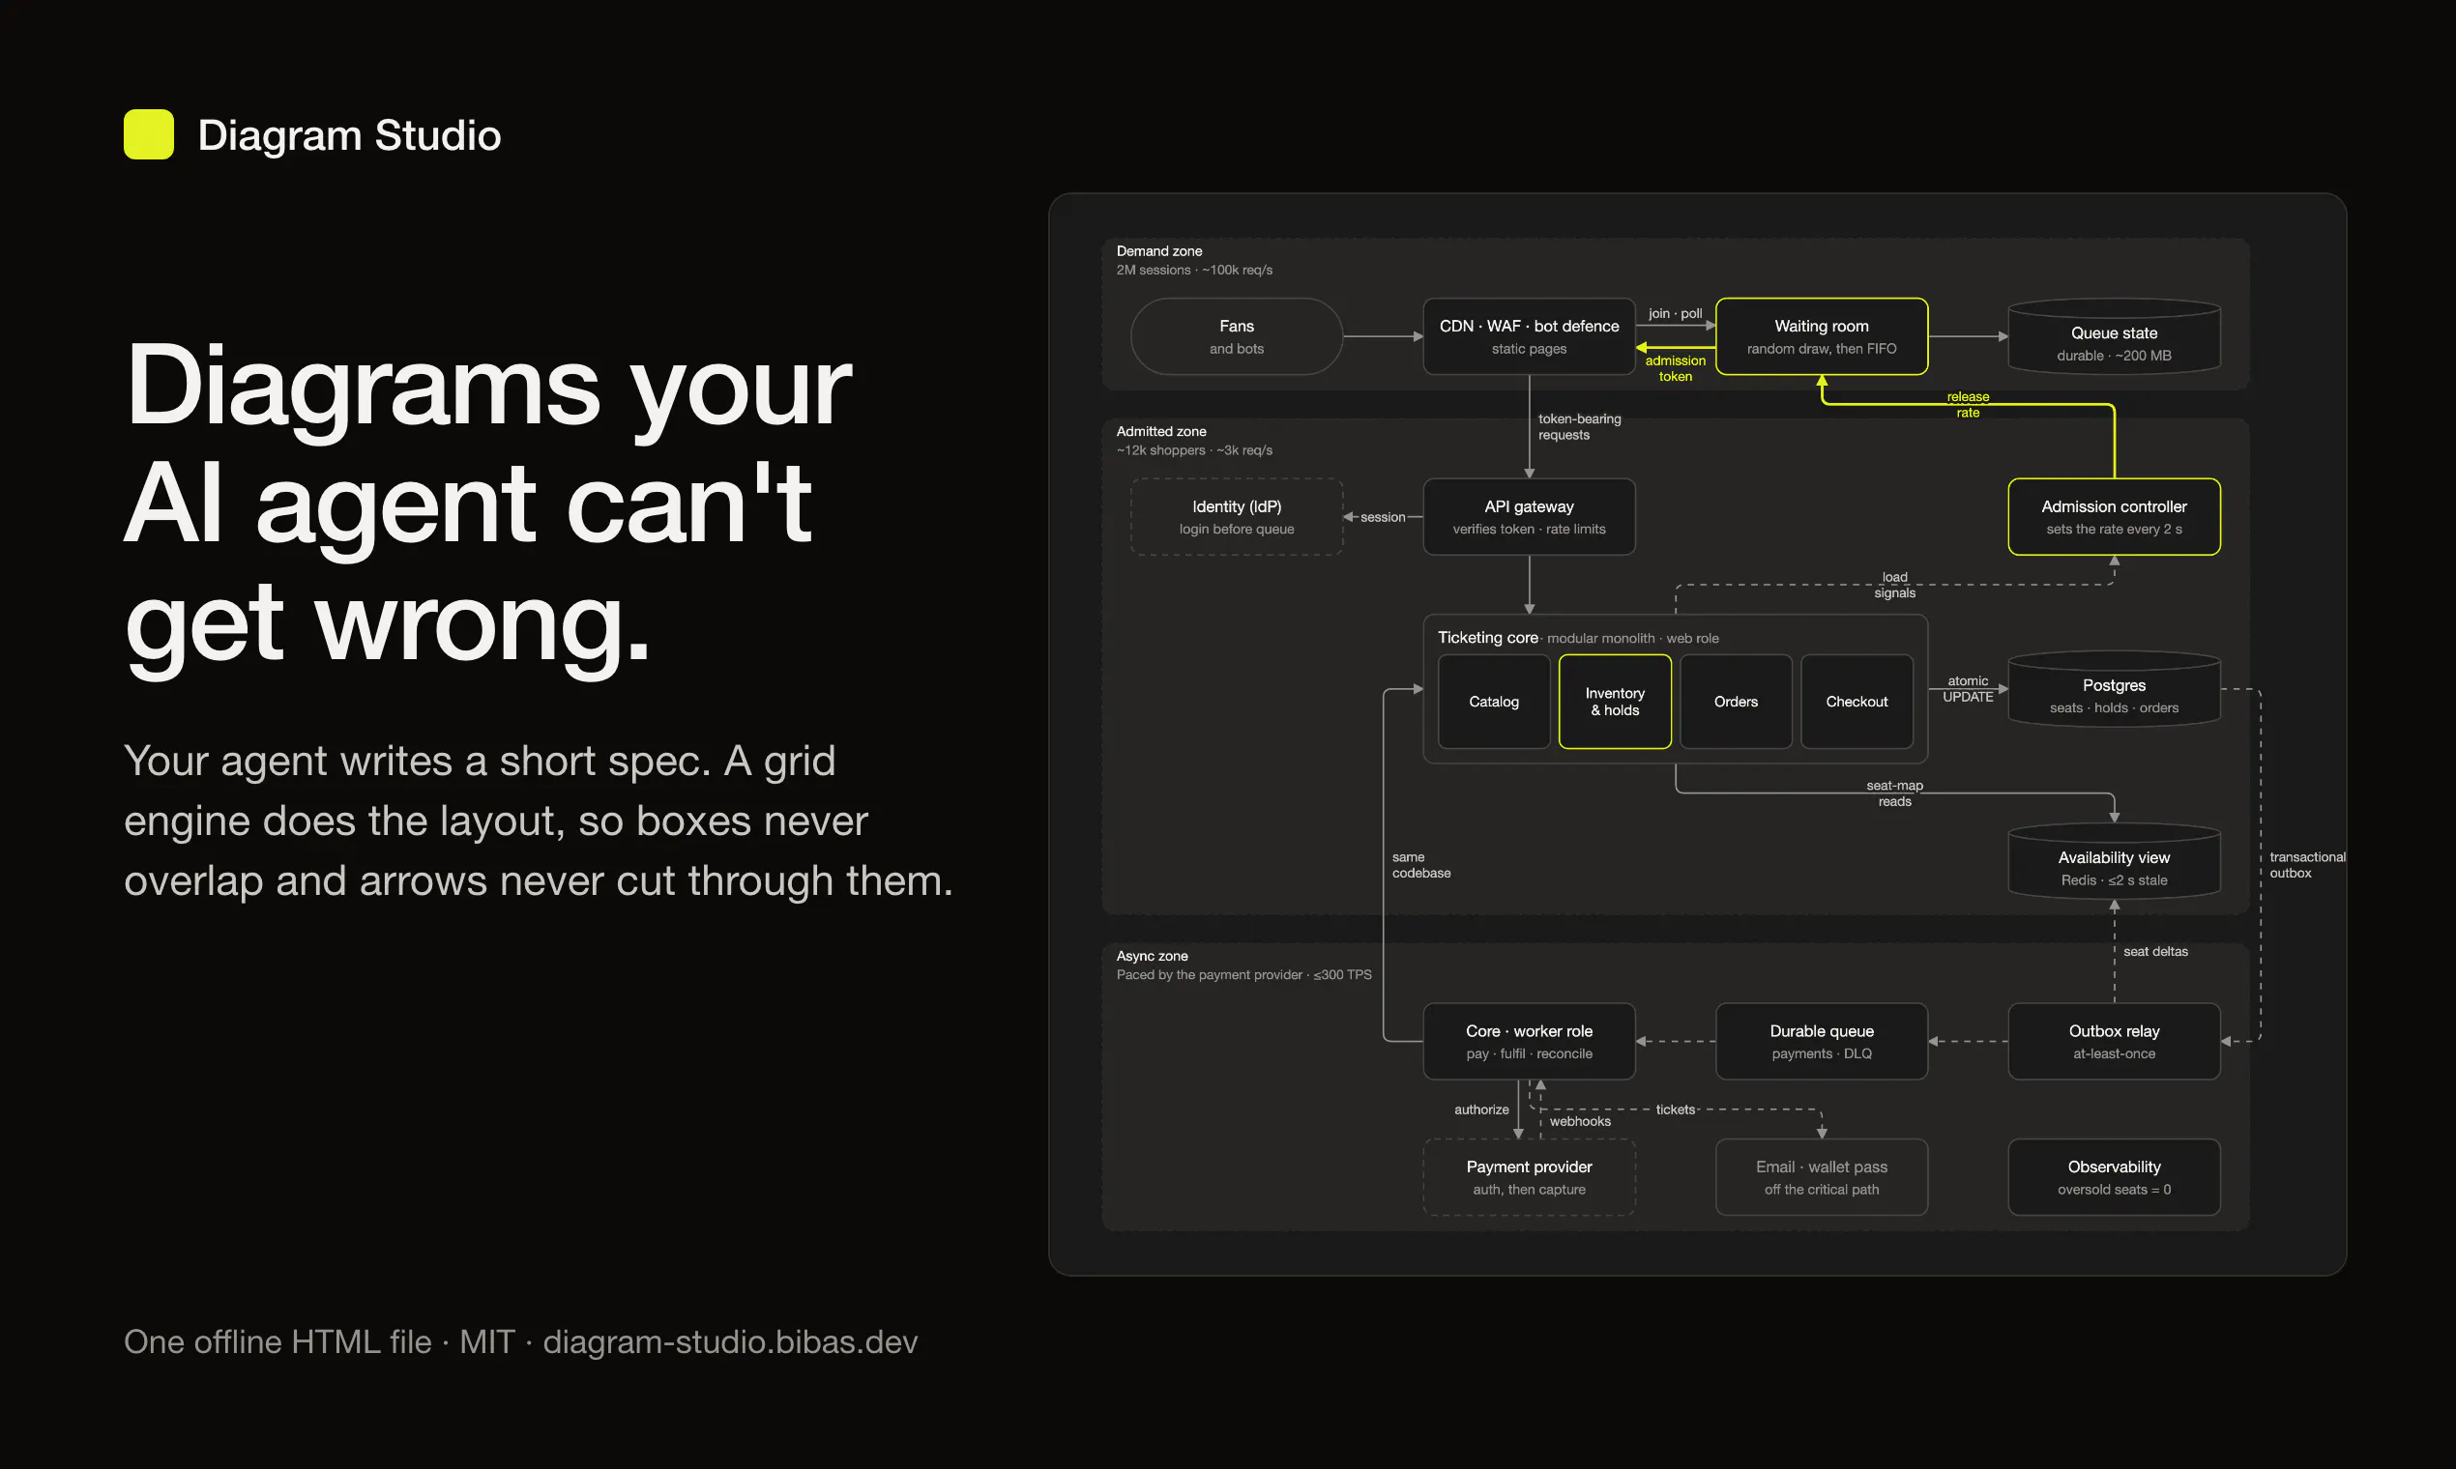
Task: Select the Postgres database cylinder
Action: (x=2114, y=689)
